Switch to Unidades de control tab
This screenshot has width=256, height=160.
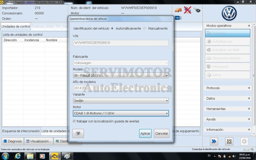pos(16,26)
